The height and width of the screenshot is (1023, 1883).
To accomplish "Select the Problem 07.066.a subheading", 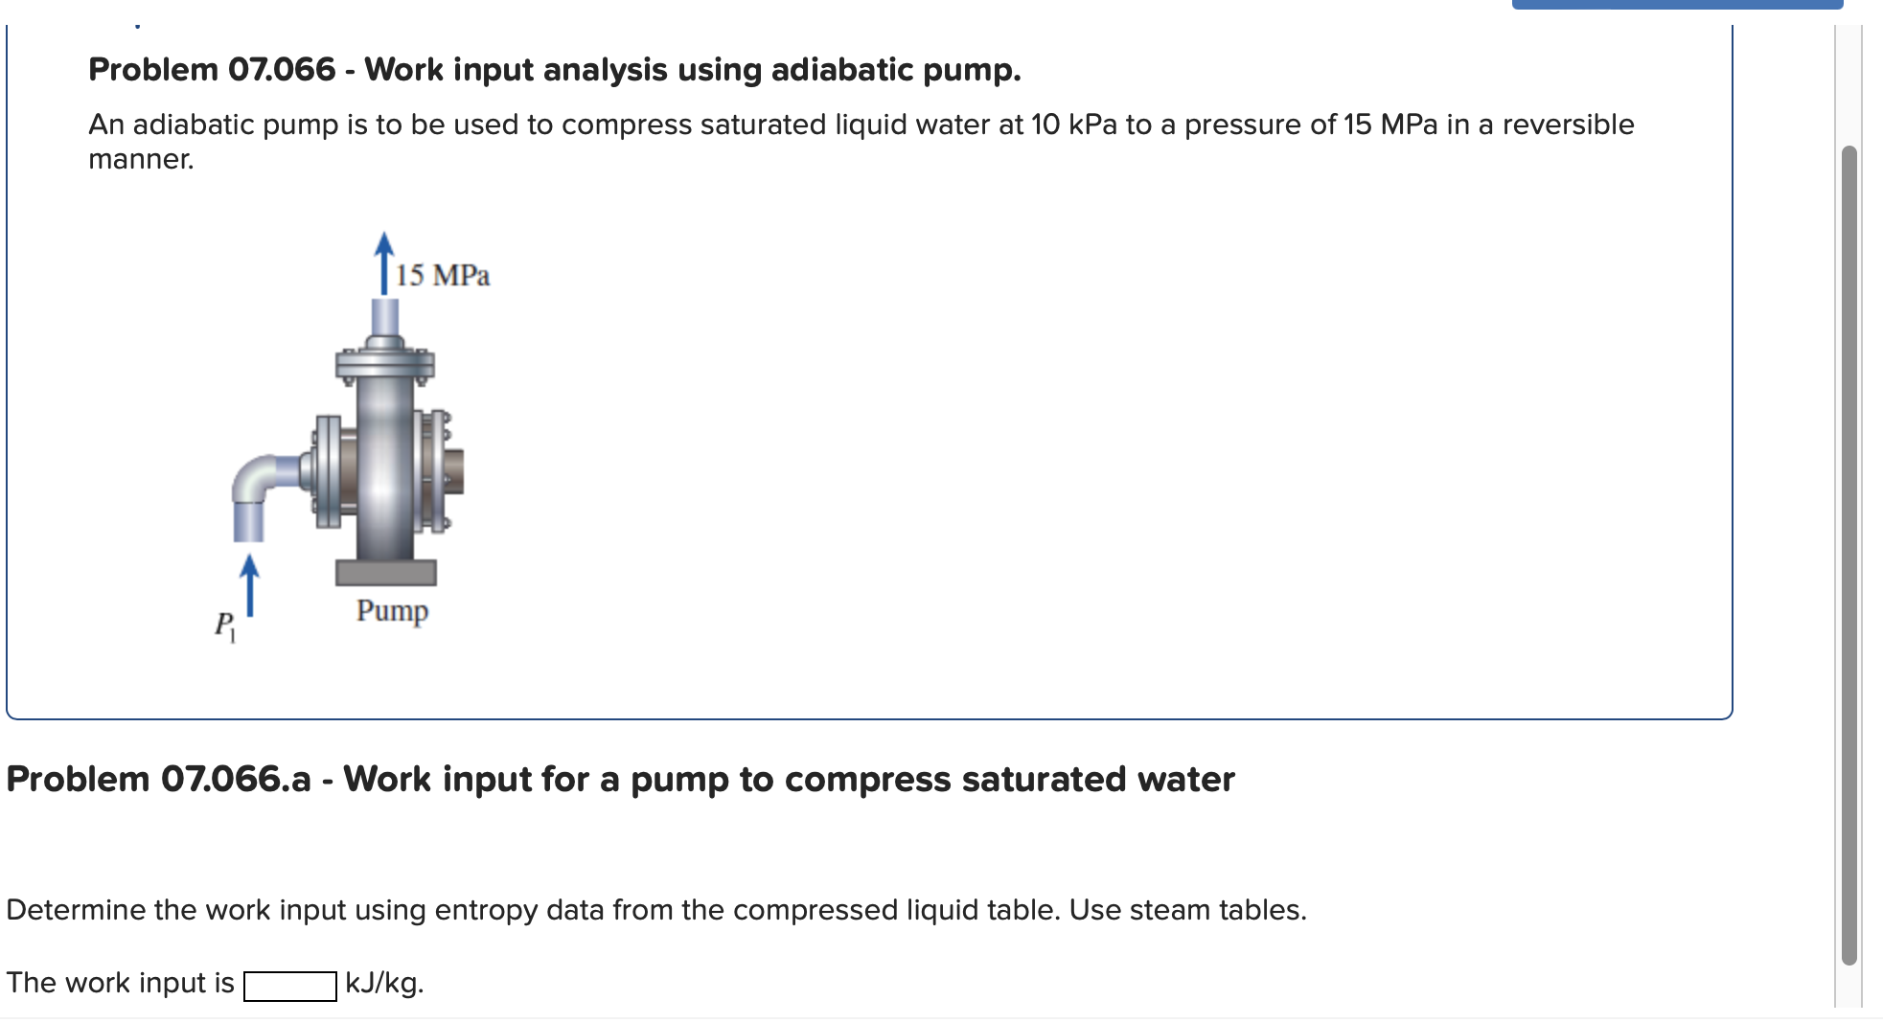I will point(618,779).
